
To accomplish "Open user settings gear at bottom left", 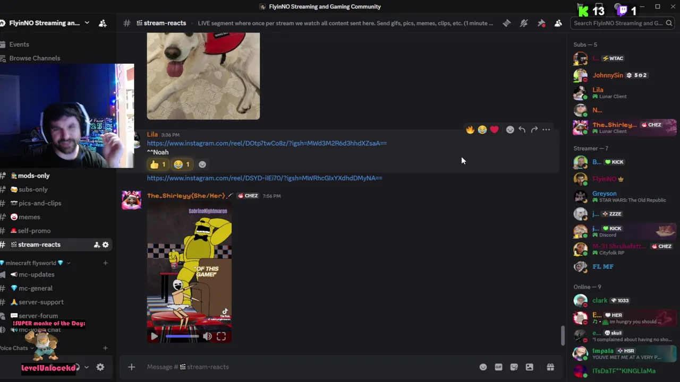I will (100, 367).
